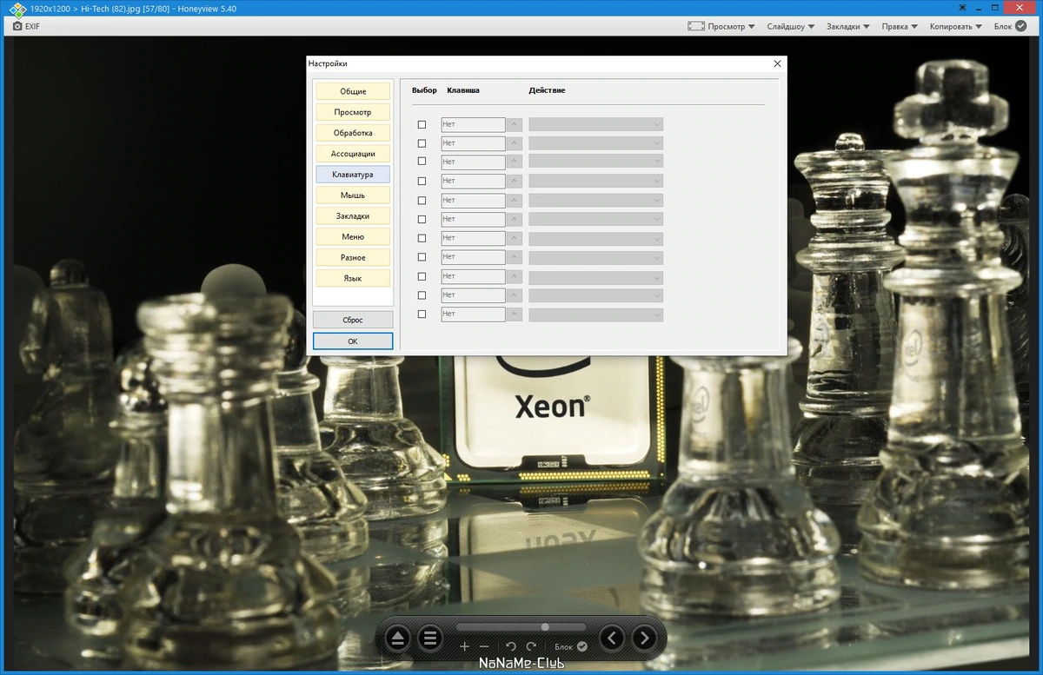
Task: Open the Блок menu in top toolbar
Action: (1008, 26)
